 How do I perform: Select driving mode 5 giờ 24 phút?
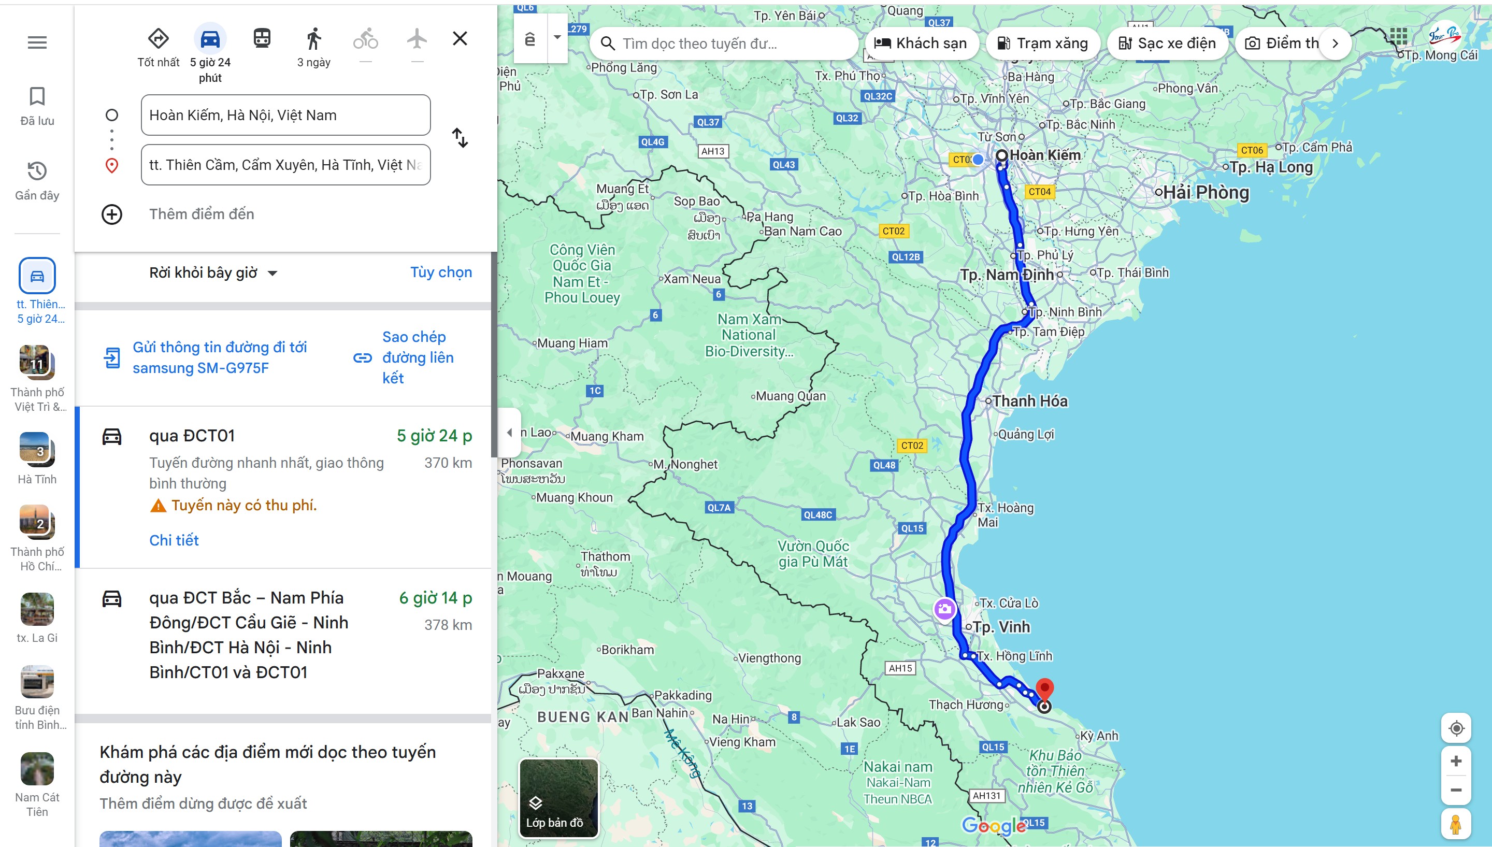210,39
